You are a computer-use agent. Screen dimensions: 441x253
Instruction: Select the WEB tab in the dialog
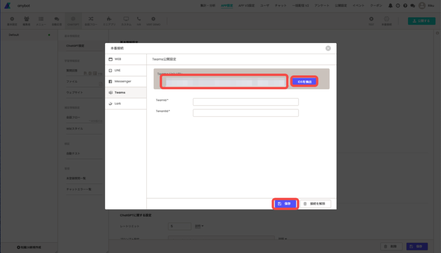[x=126, y=59]
